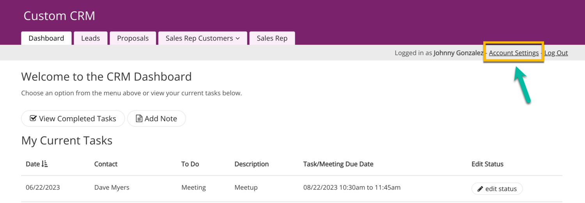Click the Custom CRM site title
Screen dimensions: 585x203
click(59, 16)
